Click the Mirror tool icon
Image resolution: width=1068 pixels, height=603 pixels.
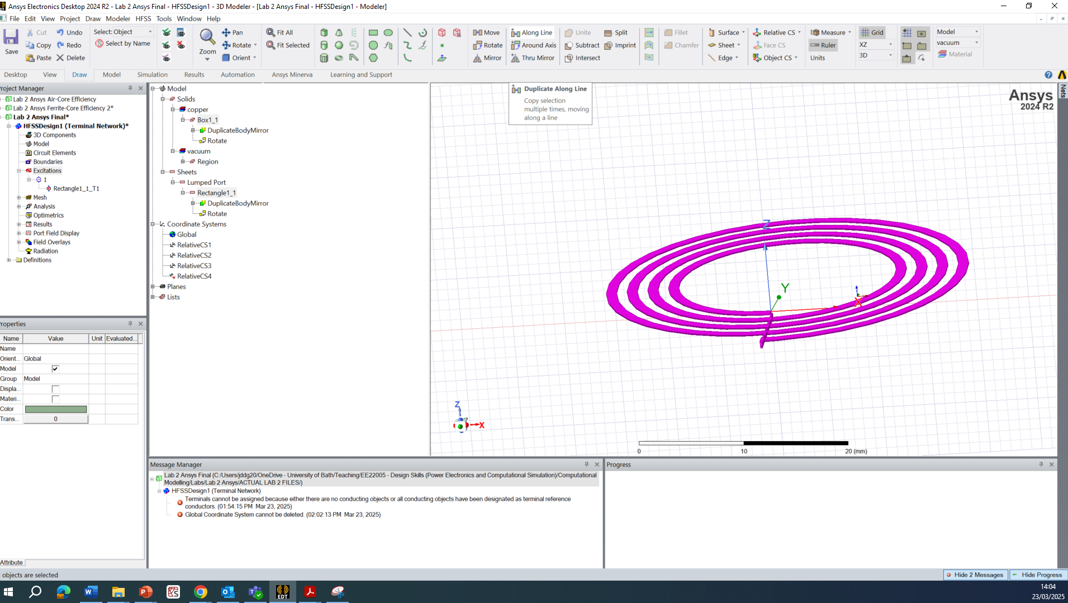point(487,58)
